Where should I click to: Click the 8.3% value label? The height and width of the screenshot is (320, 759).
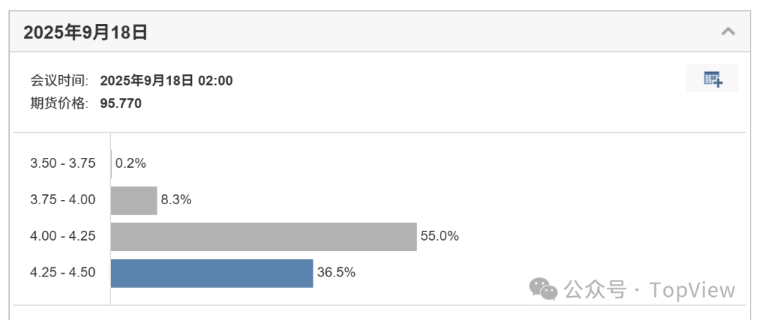coord(176,199)
